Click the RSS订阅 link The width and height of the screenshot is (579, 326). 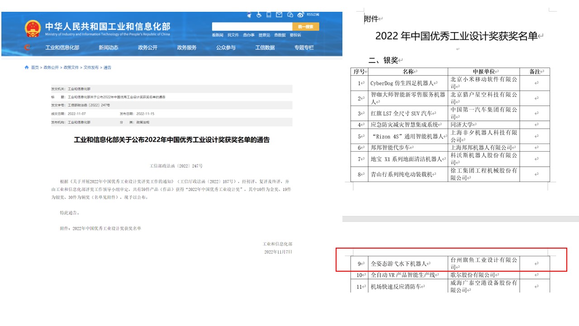tap(313, 14)
